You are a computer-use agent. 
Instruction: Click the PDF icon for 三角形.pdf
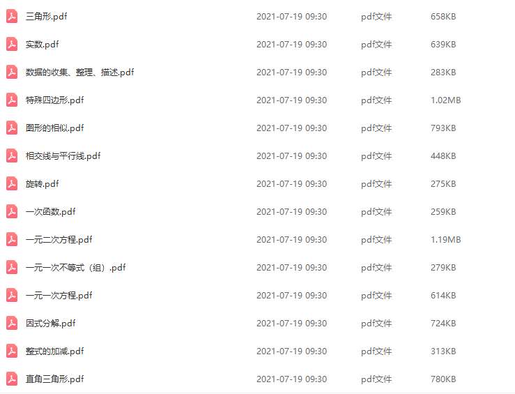[12, 17]
